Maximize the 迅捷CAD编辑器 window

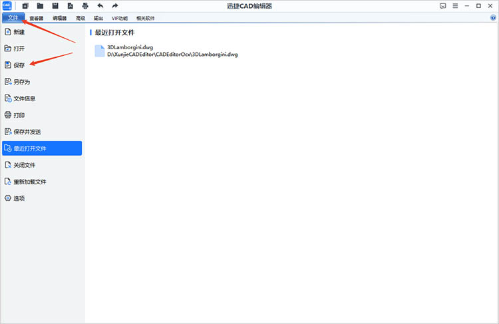[478, 6]
